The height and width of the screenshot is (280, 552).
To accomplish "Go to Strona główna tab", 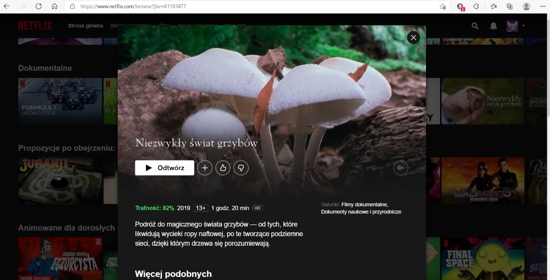I will pos(85,26).
